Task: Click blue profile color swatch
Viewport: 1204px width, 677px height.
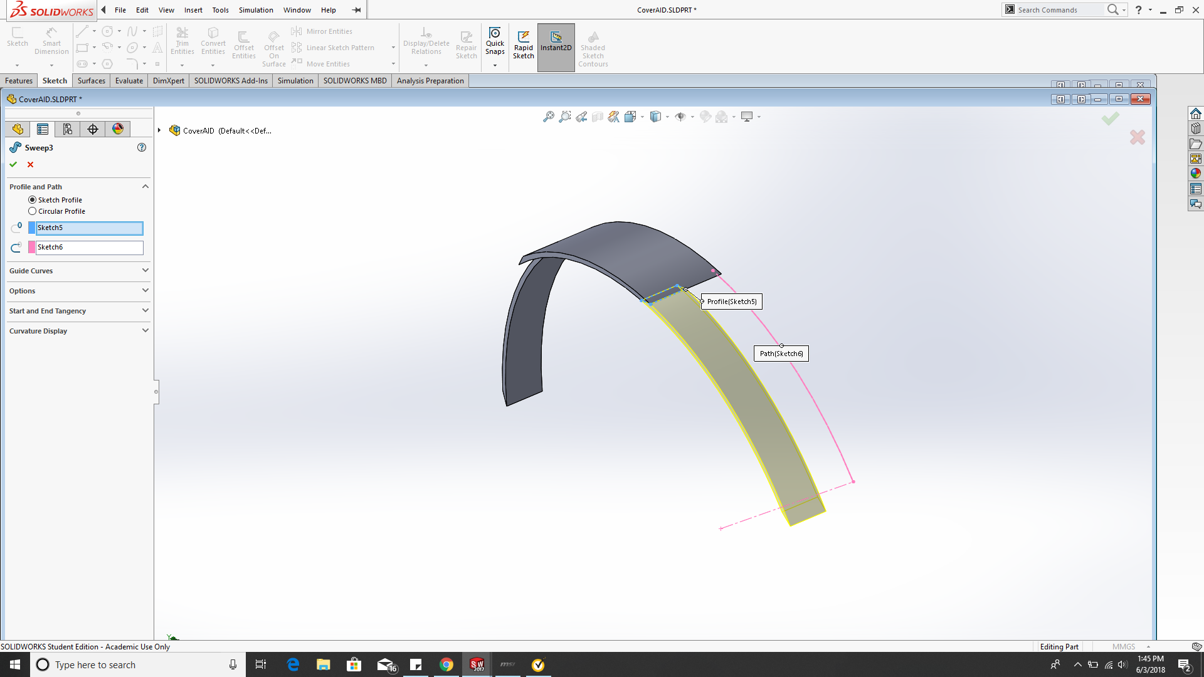Action: click(32, 228)
